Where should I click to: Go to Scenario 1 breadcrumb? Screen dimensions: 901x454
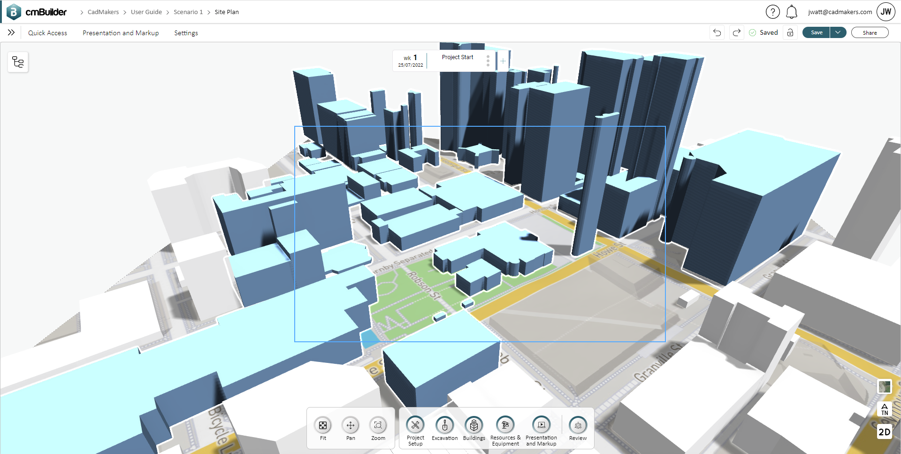click(188, 12)
